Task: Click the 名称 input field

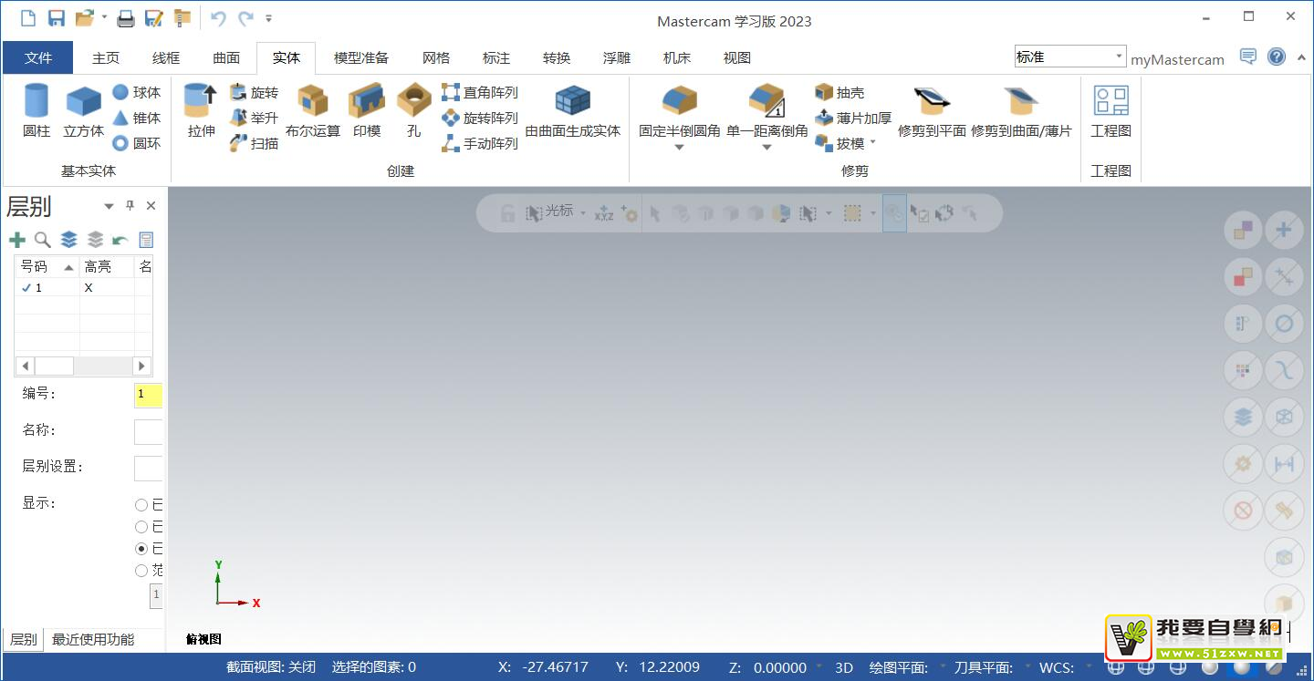Action: click(148, 432)
